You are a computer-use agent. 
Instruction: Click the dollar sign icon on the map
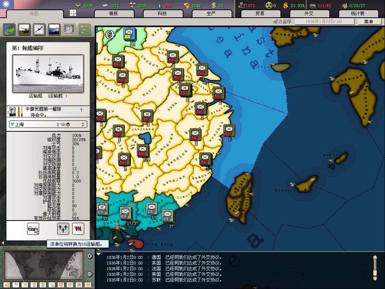coord(110,35)
